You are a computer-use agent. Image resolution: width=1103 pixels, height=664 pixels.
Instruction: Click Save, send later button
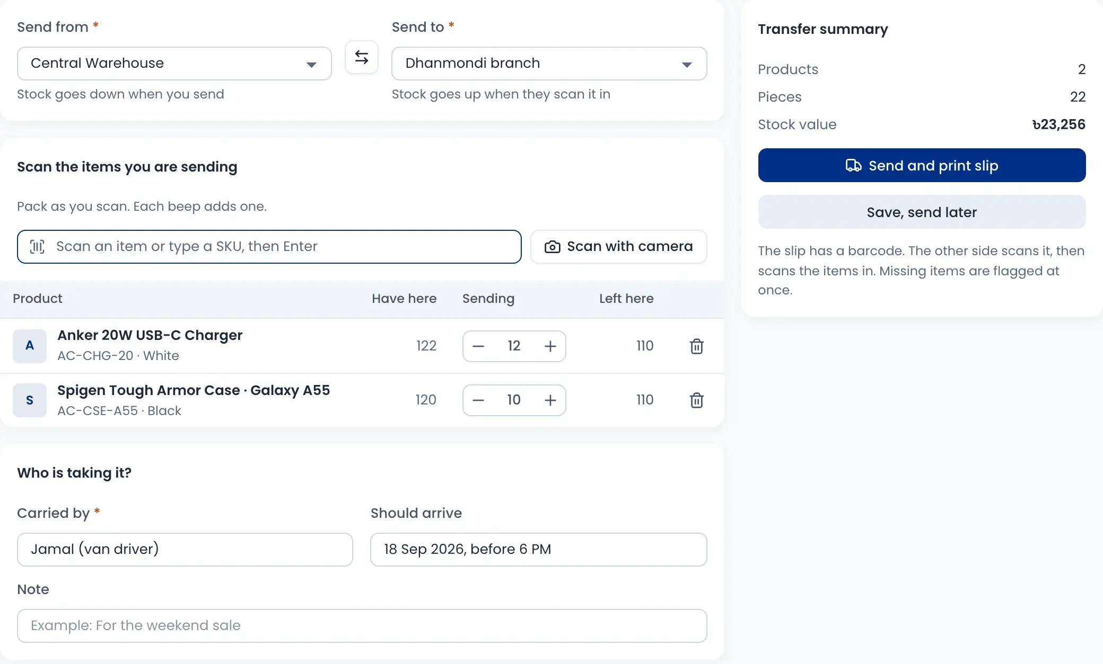point(922,212)
